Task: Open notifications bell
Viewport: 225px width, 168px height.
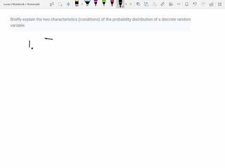Action: coord(187,4)
